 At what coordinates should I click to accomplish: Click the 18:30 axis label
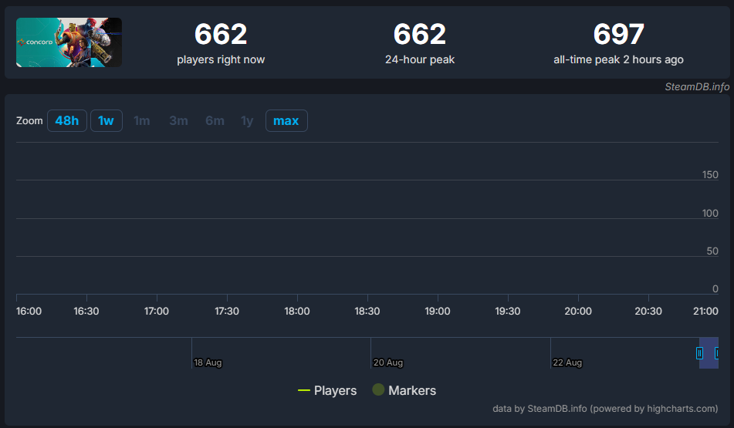pyautogui.click(x=367, y=311)
